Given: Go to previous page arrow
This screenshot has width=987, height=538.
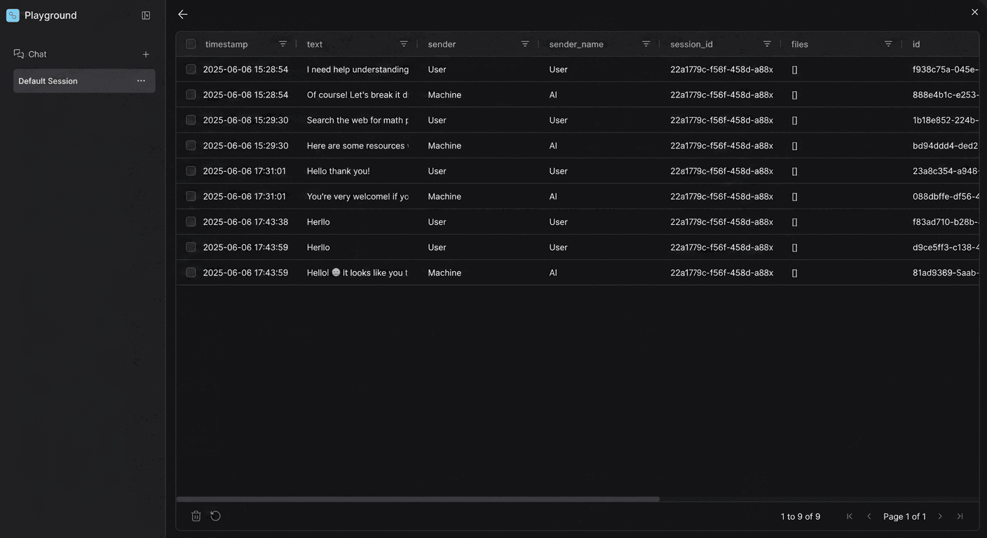Looking at the screenshot, I should (x=869, y=516).
